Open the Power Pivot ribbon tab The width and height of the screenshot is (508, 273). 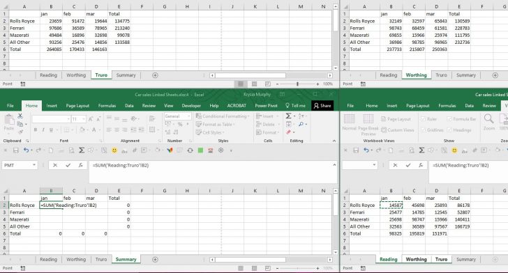tap(266, 106)
